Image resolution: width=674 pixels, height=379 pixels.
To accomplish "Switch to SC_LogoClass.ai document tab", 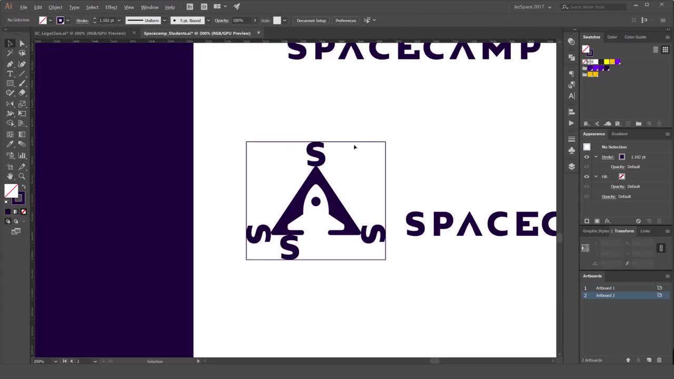I will 80,33.
